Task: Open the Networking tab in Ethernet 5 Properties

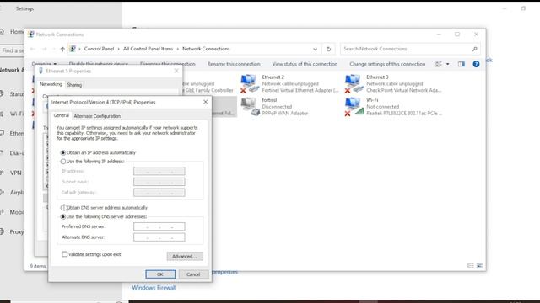Action: click(51, 84)
